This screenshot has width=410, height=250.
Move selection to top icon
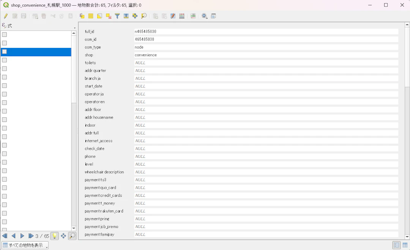[x=126, y=16]
